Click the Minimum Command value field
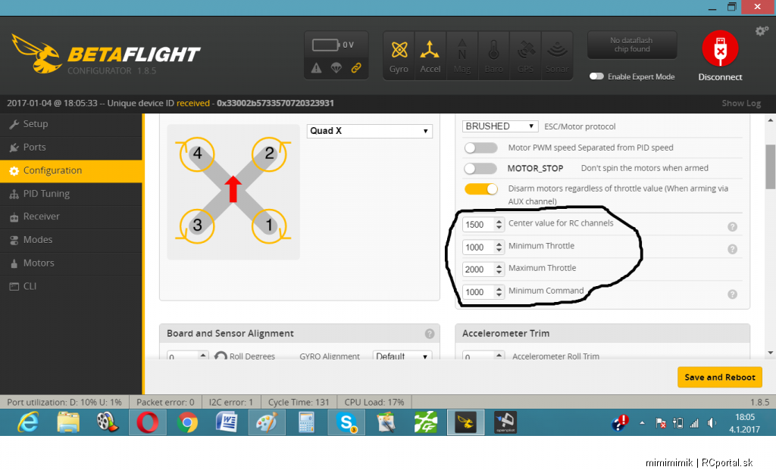This screenshot has height=470, width=776. tap(483, 292)
